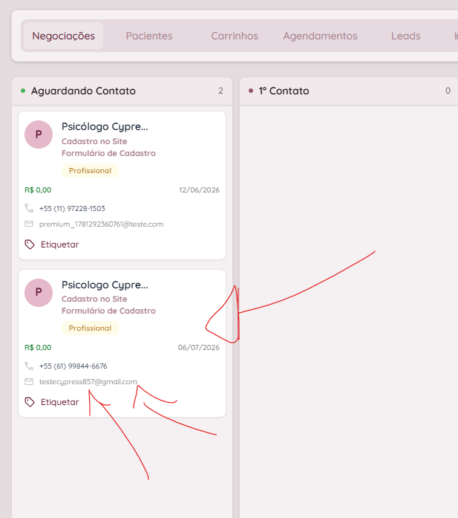Click Etiquetar on the first card
Viewport: 458px width, 518px height.
tap(59, 245)
